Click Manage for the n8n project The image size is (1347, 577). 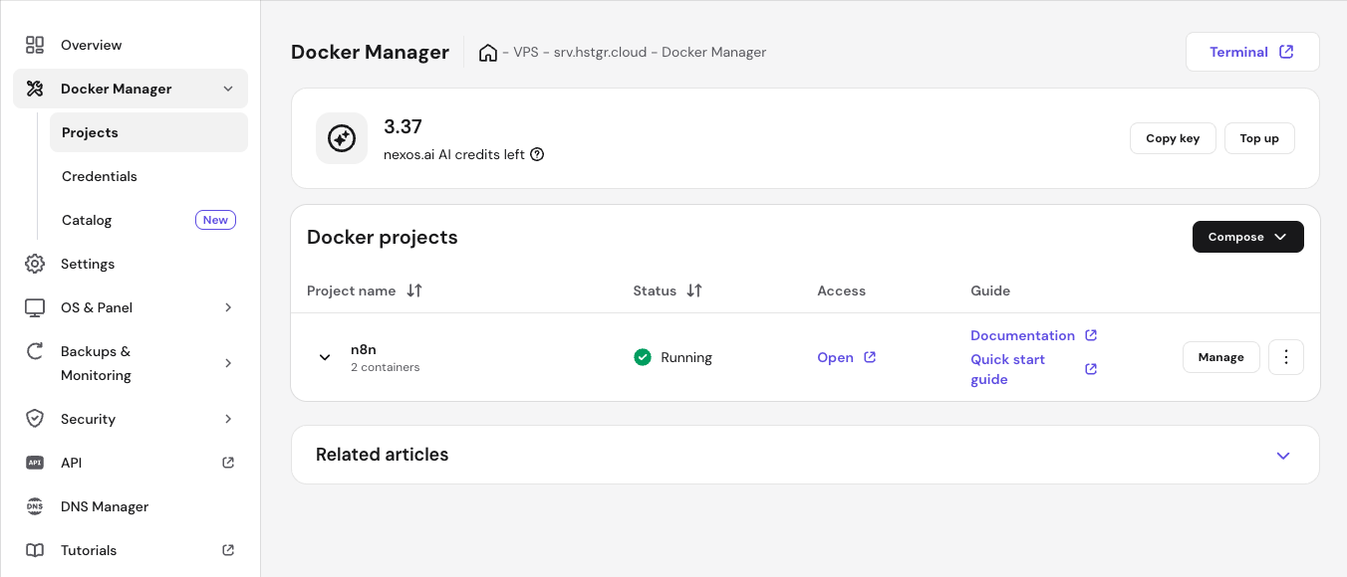click(x=1220, y=356)
